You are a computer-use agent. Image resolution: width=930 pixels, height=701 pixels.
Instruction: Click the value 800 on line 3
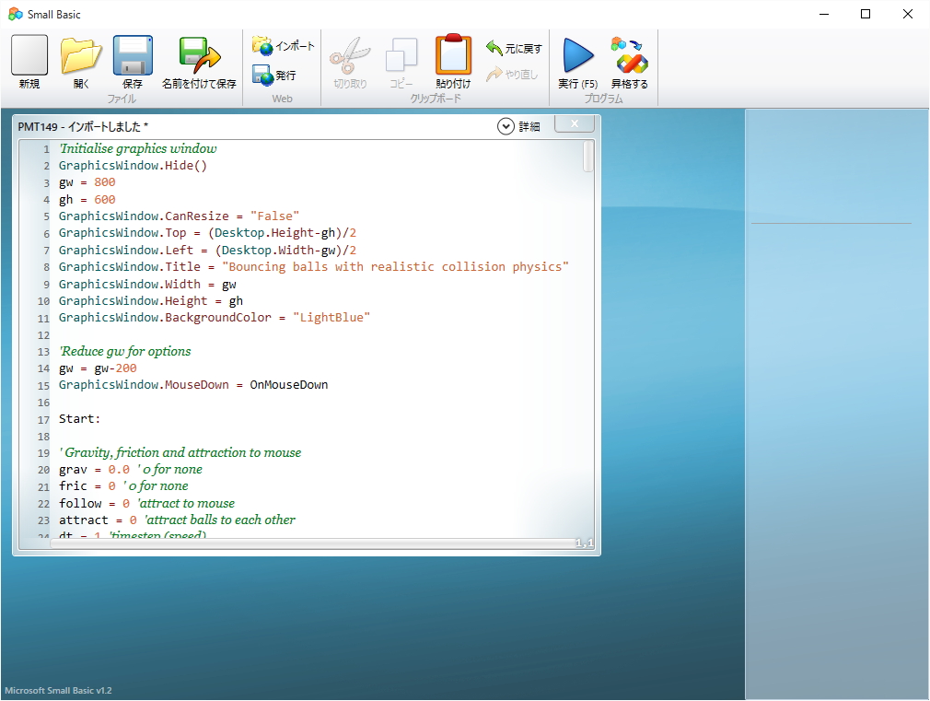(105, 182)
